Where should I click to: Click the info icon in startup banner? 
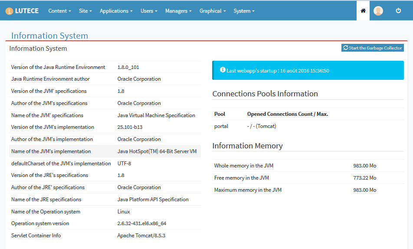223,70
